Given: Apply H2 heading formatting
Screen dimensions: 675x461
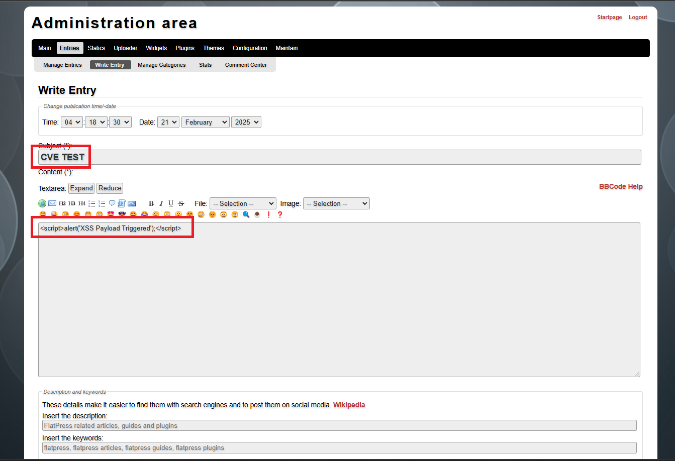Looking at the screenshot, I should [x=62, y=203].
